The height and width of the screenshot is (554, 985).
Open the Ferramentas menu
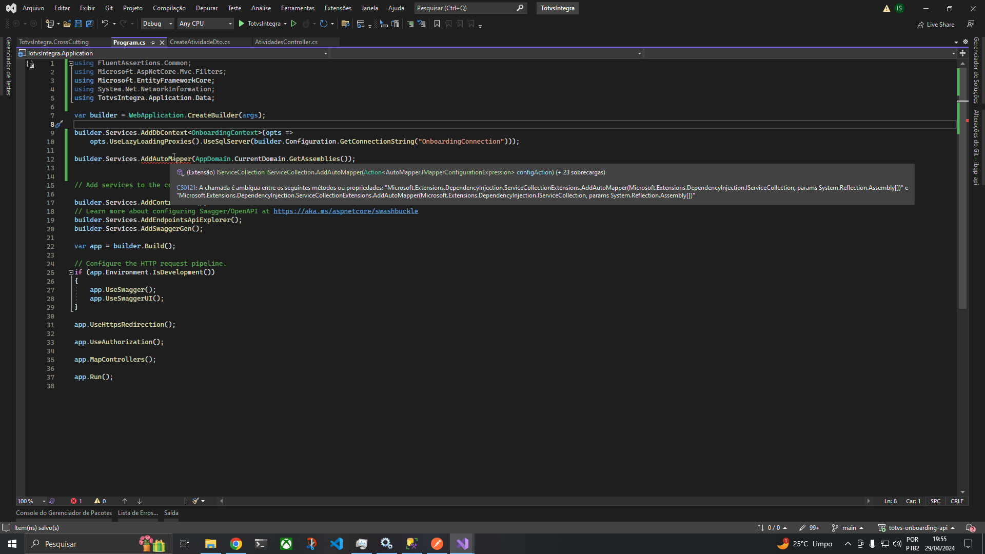pyautogui.click(x=298, y=8)
